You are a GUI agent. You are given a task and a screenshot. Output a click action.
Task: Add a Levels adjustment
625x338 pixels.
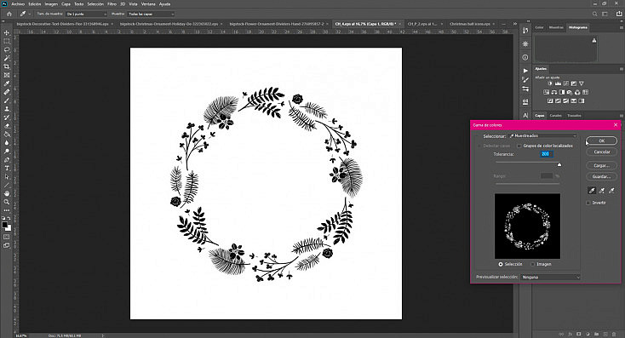558,83
